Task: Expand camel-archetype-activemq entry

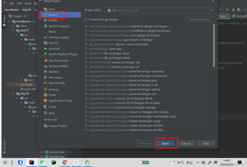Action: tap(86, 71)
